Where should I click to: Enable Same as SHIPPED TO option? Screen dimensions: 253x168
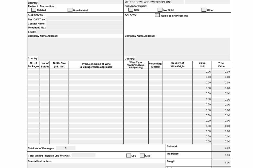coord(157,15)
